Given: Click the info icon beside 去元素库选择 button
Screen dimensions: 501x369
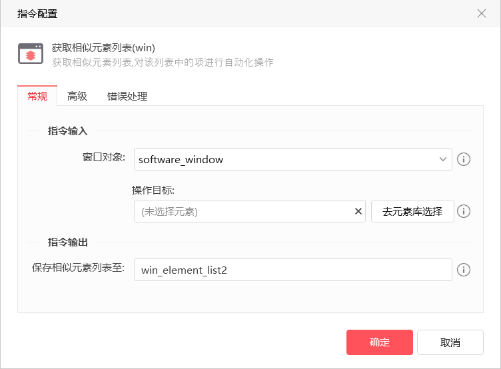Looking at the screenshot, I should [x=463, y=211].
